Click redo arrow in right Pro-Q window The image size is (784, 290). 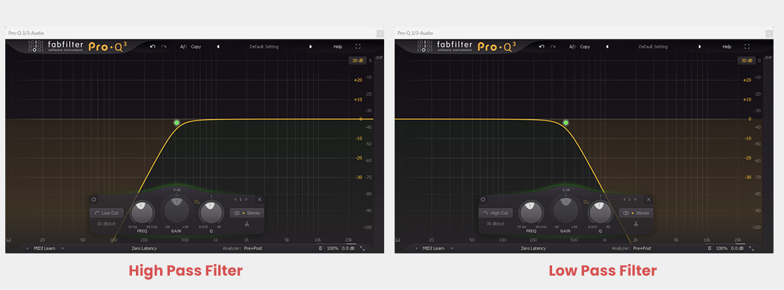553,46
